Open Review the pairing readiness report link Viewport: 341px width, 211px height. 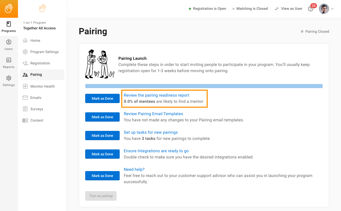156,95
